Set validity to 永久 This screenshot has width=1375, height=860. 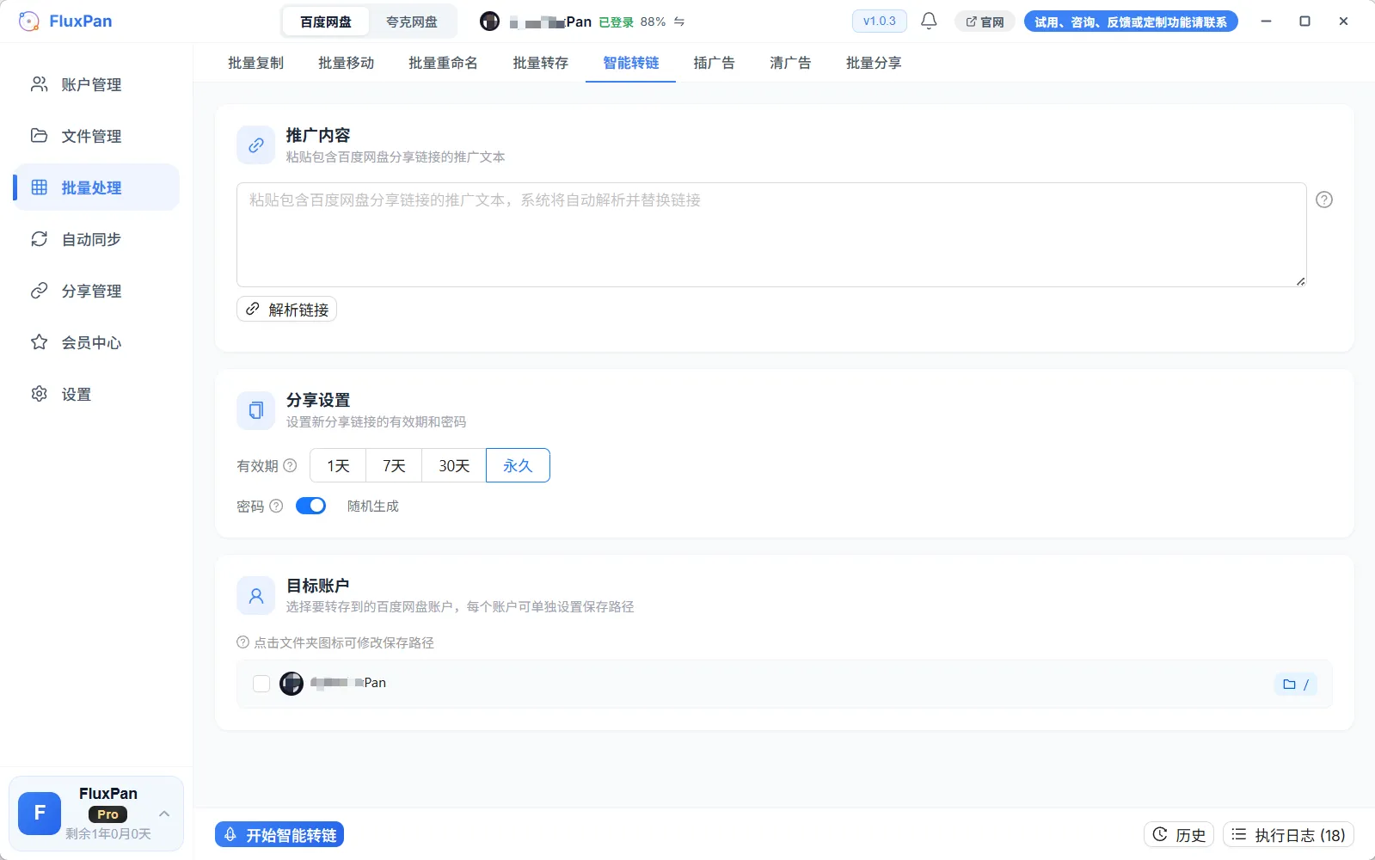click(518, 465)
